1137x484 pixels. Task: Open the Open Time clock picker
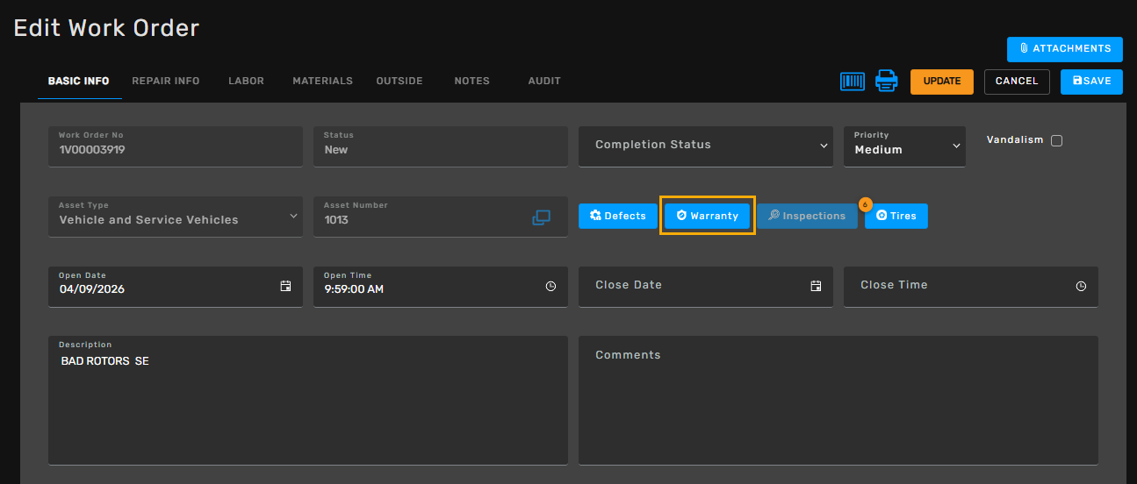coord(551,286)
